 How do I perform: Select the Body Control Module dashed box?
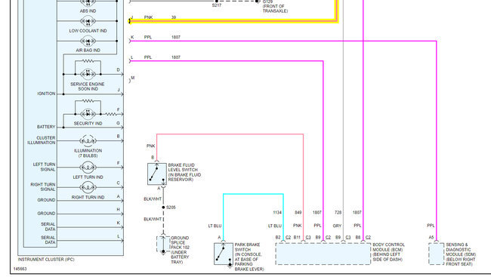(x=323, y=254)
